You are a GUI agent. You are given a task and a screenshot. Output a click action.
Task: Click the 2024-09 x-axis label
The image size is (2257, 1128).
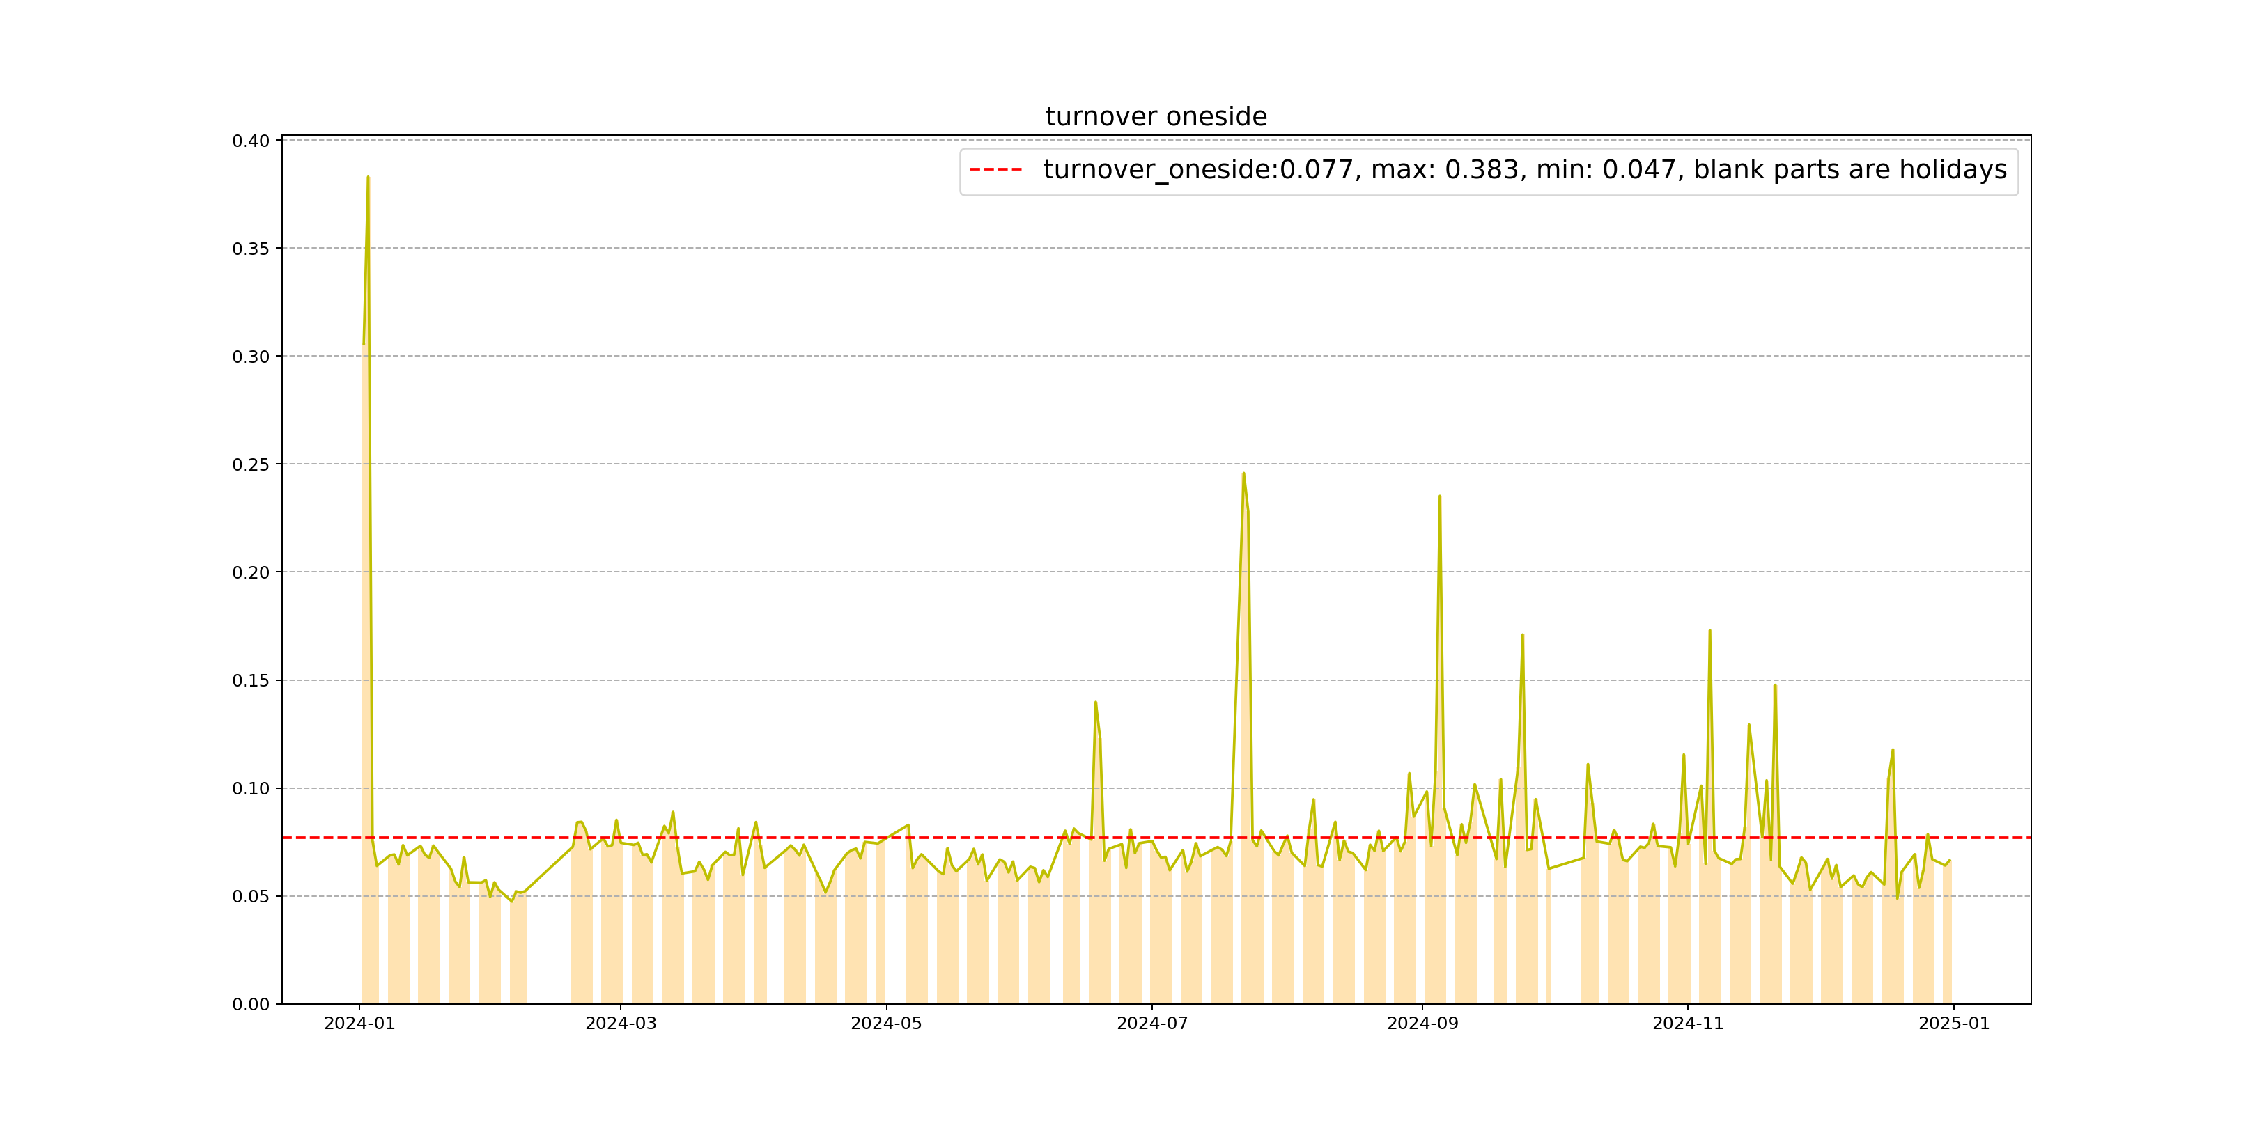coord(1422,1024)
